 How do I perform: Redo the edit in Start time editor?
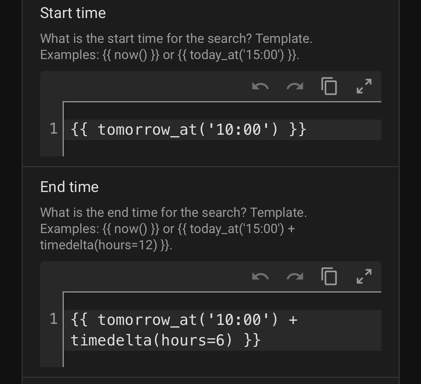tap(295, 86)
